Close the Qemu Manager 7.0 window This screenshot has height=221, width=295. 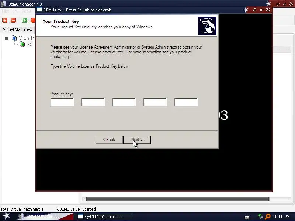[291, 4]
